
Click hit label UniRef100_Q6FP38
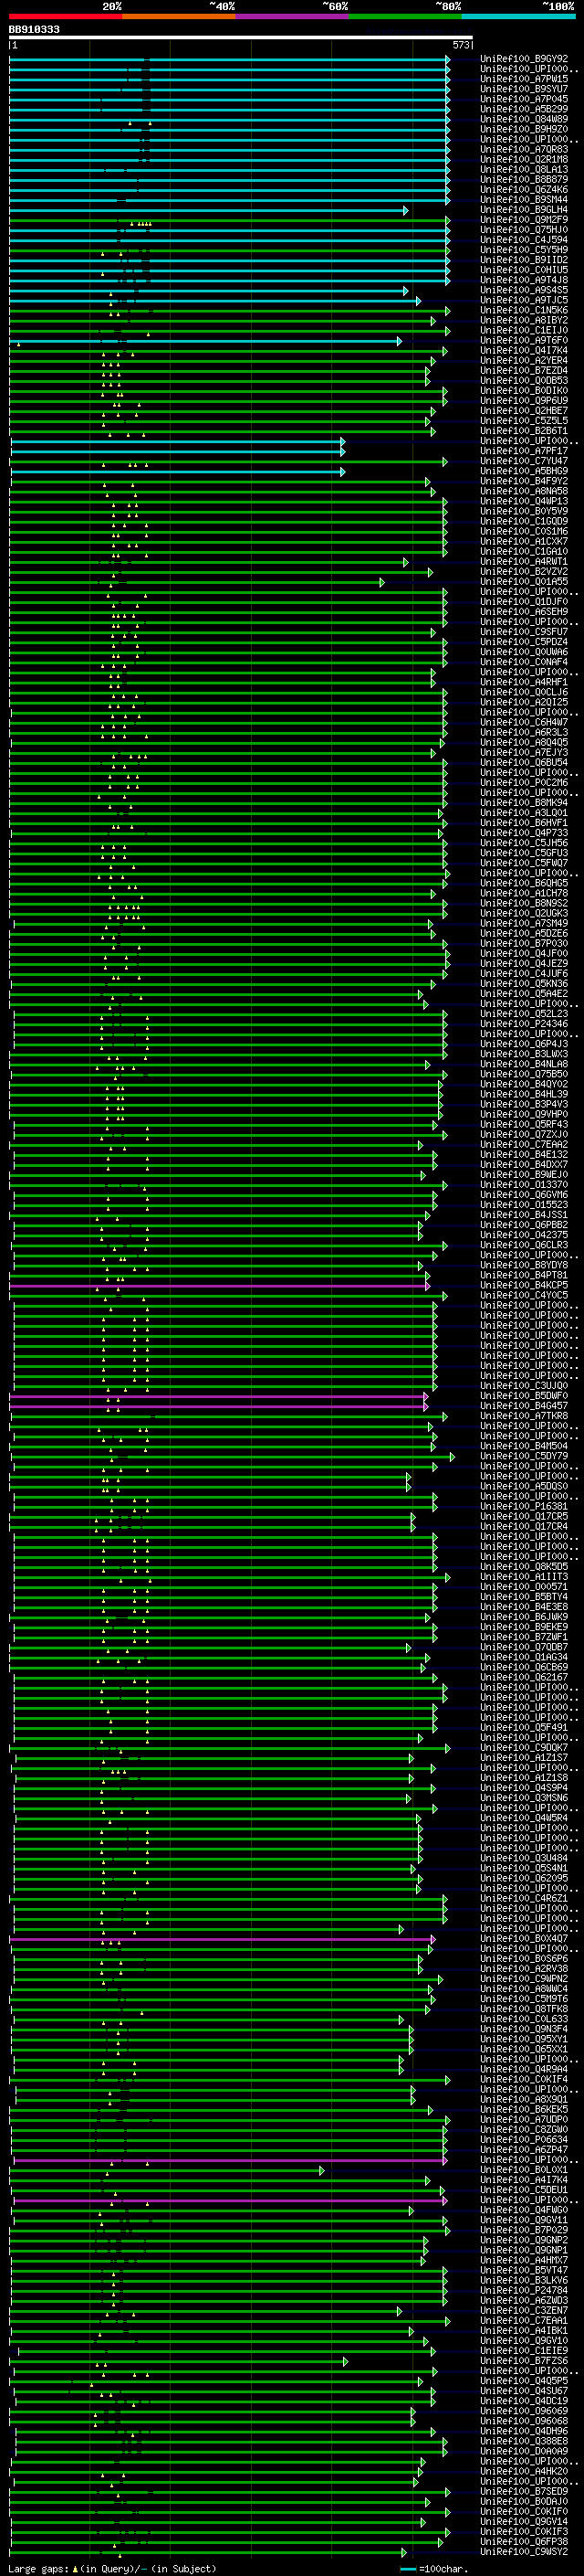click(x=524, y=2542)
